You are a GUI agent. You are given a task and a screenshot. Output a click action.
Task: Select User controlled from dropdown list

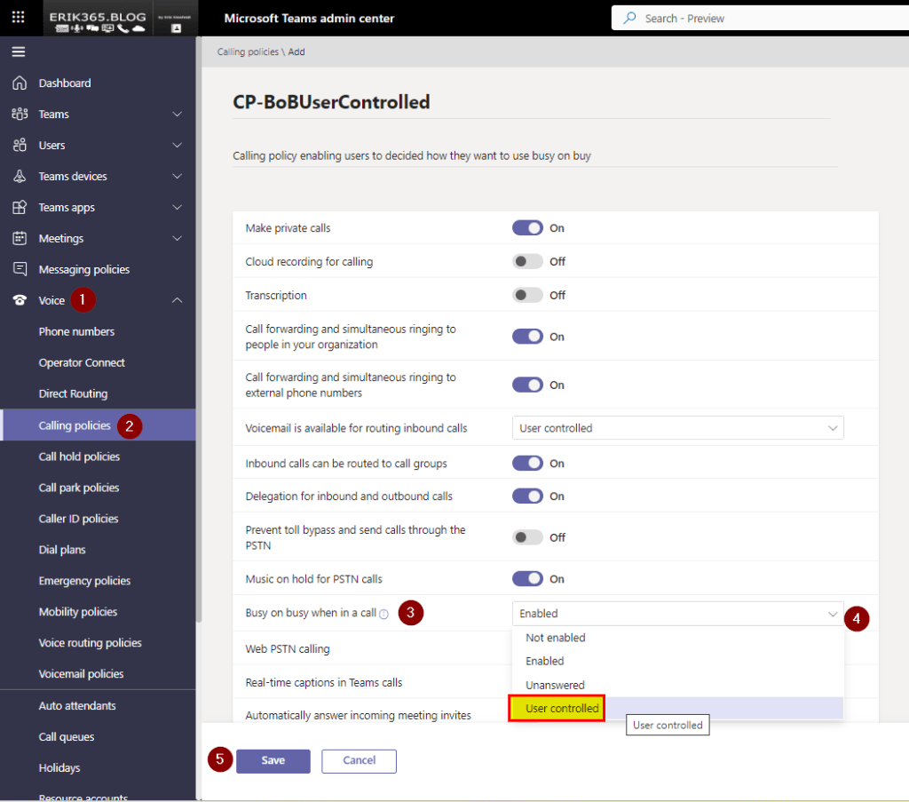pos(562,709)
